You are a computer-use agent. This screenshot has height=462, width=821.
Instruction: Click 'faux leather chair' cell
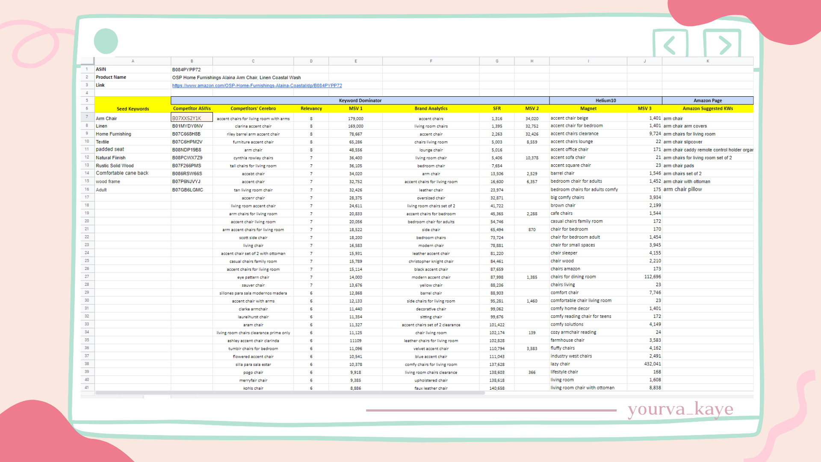pyautogui.click(x=431, y=388)
